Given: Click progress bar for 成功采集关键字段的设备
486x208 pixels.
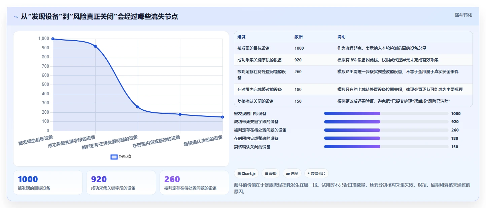Looking at the screenshot, I should coord(386,122).
